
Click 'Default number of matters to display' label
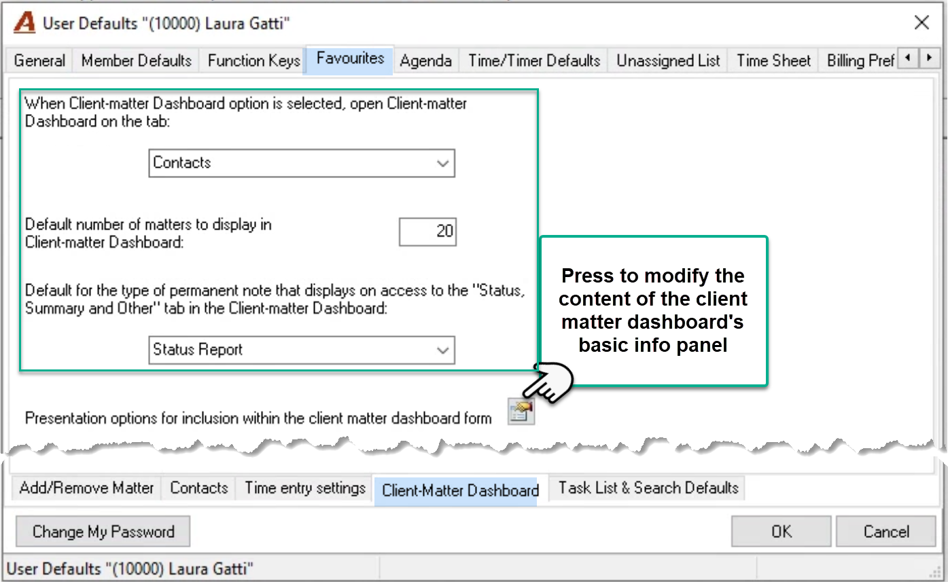148,233
